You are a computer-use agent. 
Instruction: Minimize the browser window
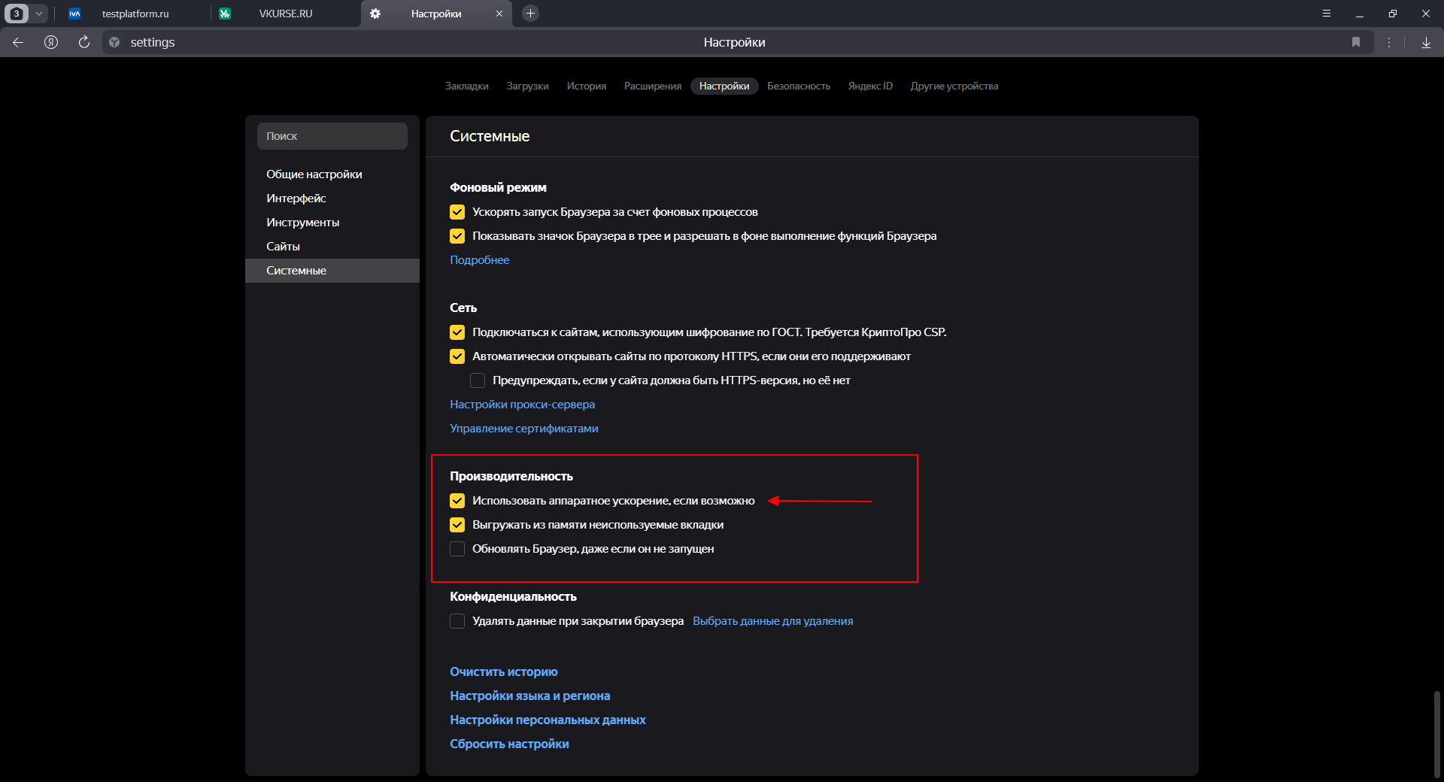click(1360, 14)
